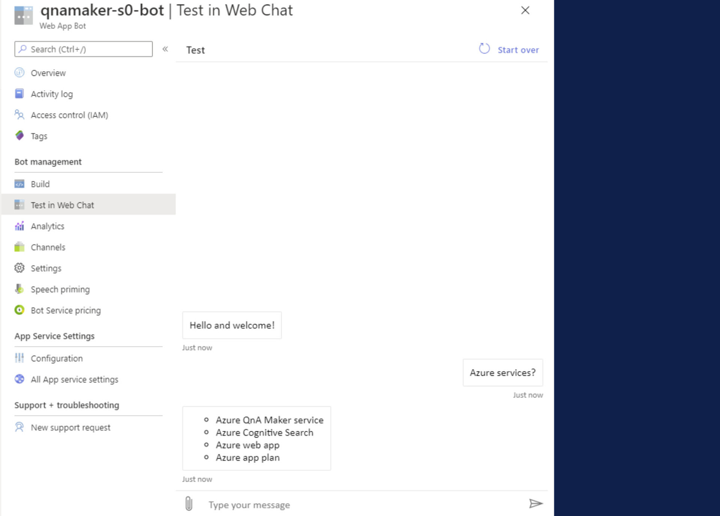Click the Tags icon in sidebar
This screenshot has width=720, height=516.
pyautogui.click(x=19, y=135)
